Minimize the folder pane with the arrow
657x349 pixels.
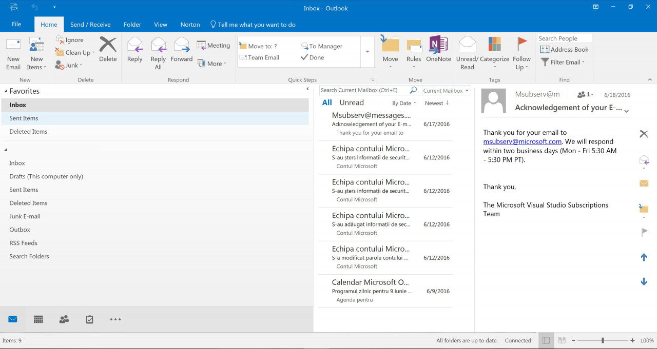[x=307, y=89]
